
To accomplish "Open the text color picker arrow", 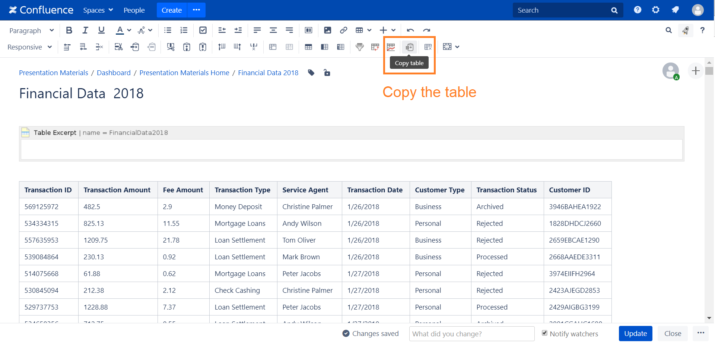I will click(x=129, y=30).
